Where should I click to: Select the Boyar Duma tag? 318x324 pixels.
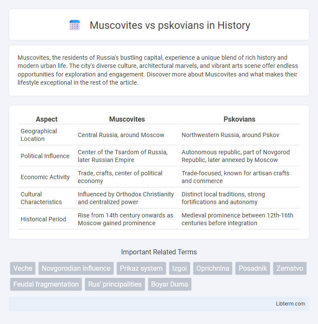pyautogui.click(x=170, y=284)
